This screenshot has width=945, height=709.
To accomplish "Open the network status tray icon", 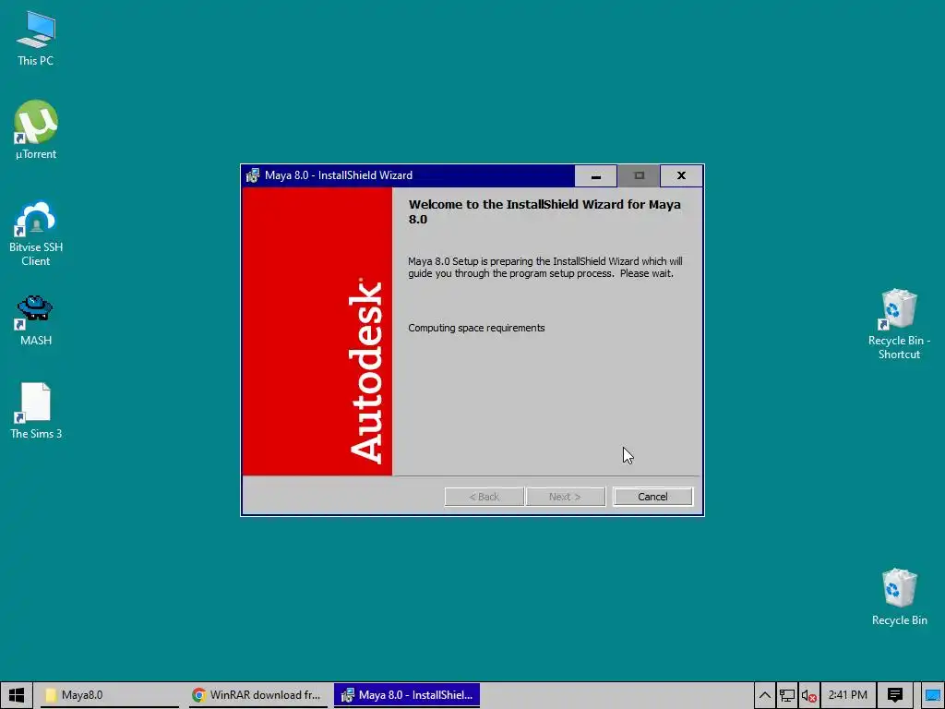I will click(x=786, y=695).
